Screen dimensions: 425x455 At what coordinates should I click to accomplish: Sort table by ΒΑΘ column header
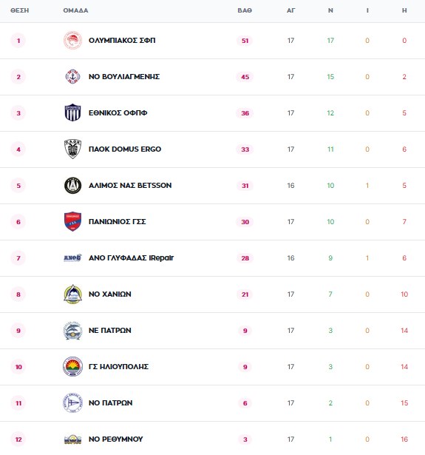click(245, 10)
